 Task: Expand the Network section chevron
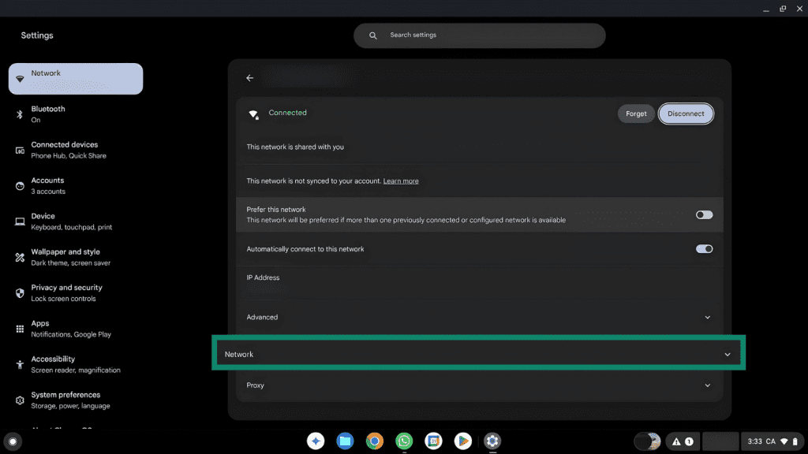(728, 355)
